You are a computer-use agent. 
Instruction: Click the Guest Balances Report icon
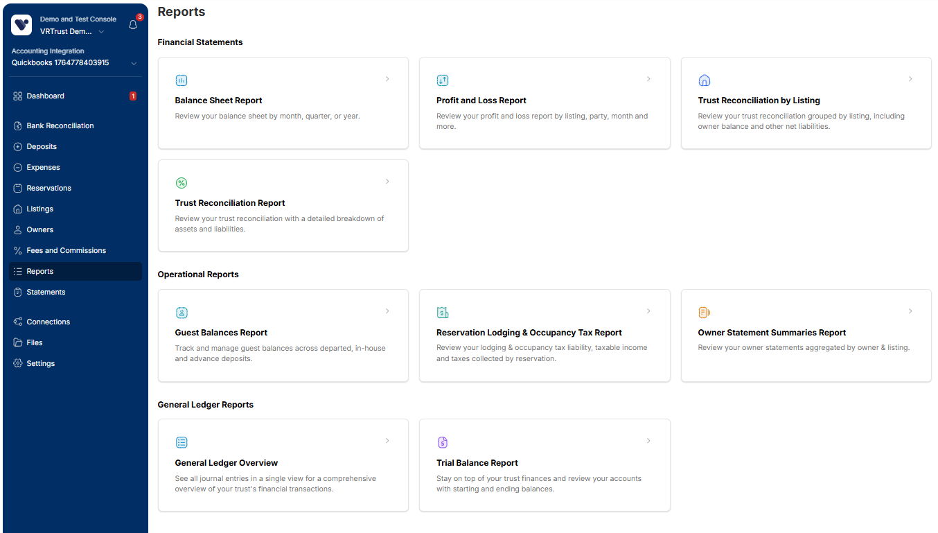tap(182, 313)
